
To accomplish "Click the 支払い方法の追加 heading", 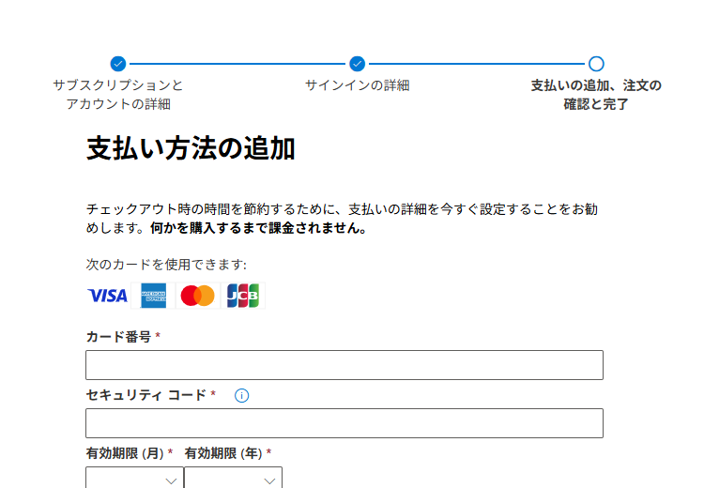I will [191, 148].
